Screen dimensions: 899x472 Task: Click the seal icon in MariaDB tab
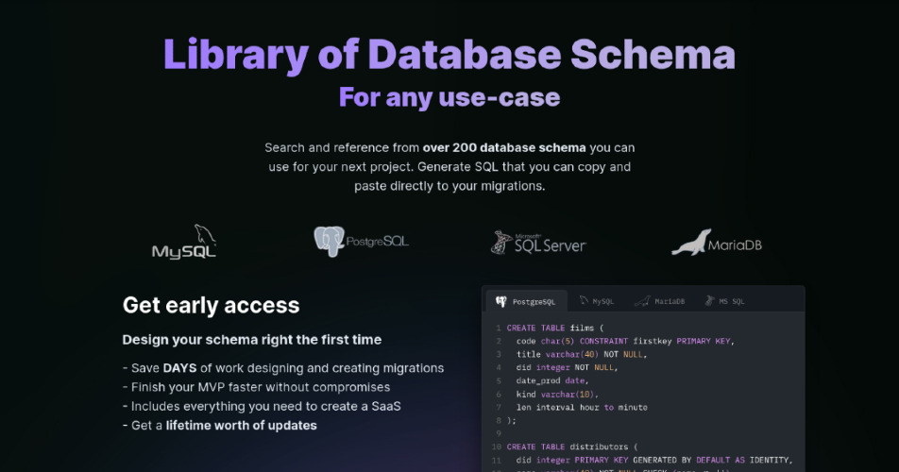(x=642, y=301)
